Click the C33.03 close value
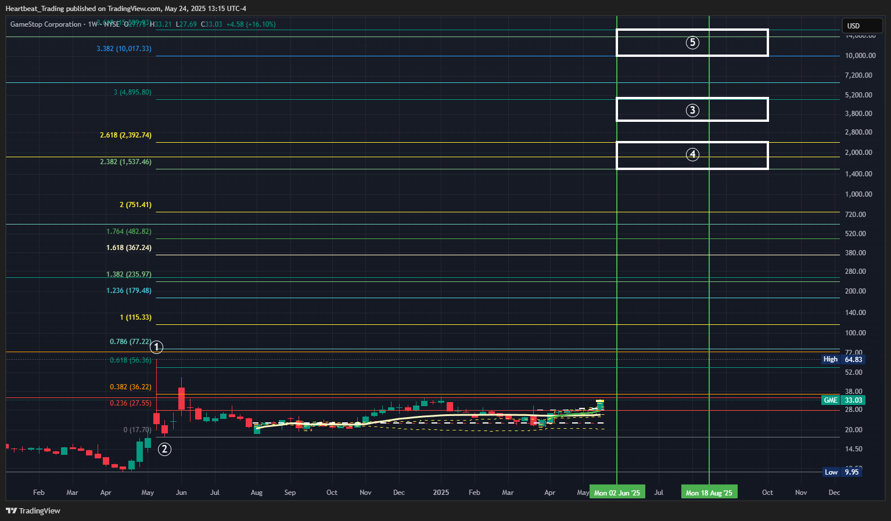 (x=211, y=24)
